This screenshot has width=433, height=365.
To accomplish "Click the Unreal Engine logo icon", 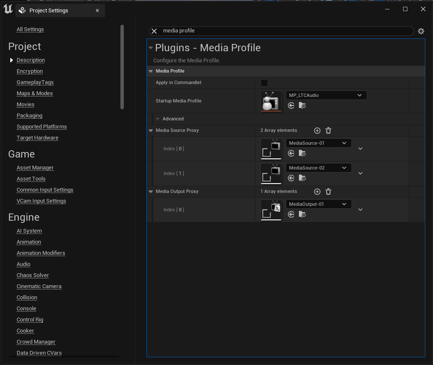I will click(x=8, y=9).
